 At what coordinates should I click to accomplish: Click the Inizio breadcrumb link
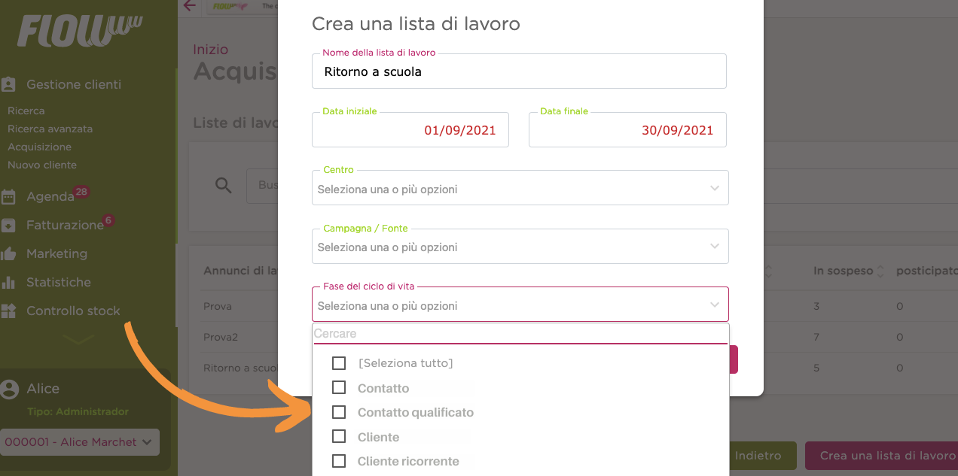210,49
